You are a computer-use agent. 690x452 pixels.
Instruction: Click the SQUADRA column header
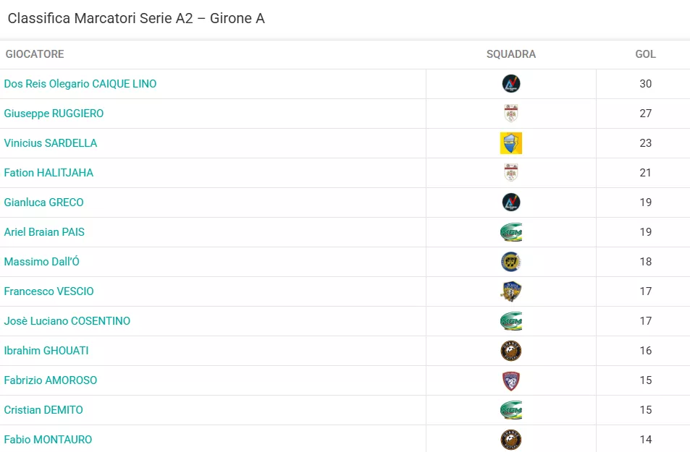point(511,54)
